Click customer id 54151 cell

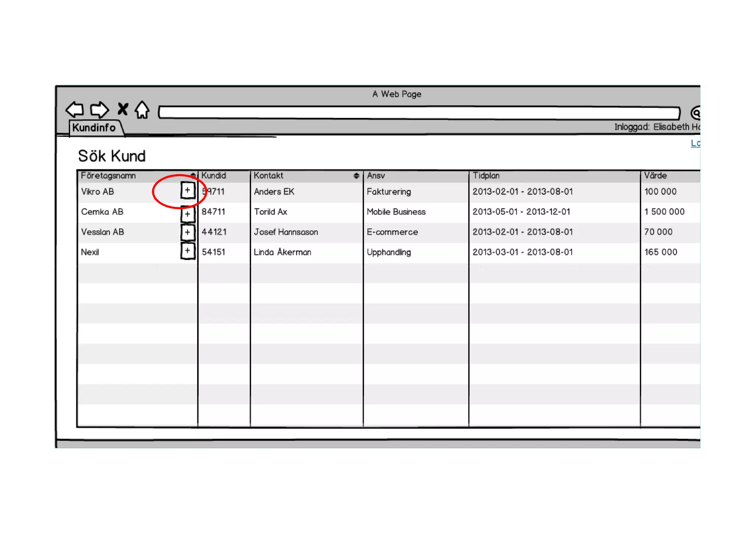pos(213,252)
